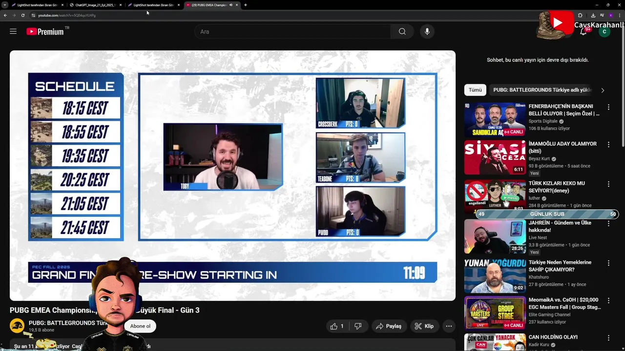Visit the Beyaz Kurt channel
The width and height of the screenshot is (625, 351).
tap(539, 159)
